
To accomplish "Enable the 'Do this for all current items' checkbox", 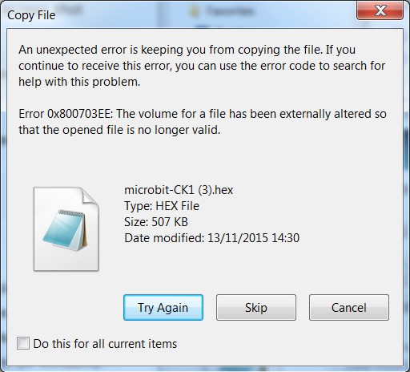I will 23,343.
